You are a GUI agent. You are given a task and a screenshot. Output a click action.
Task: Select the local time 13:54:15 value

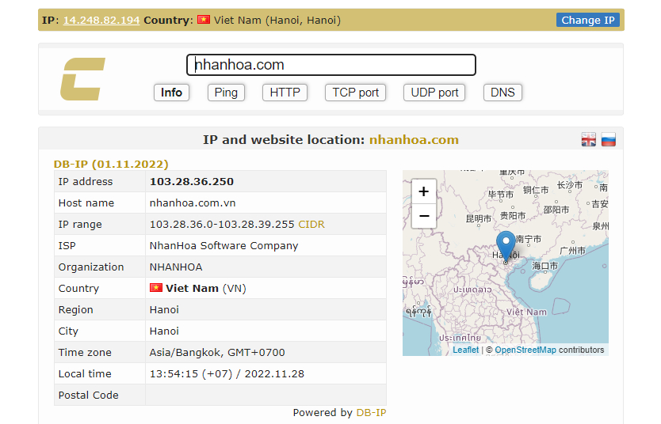(227, 374)
